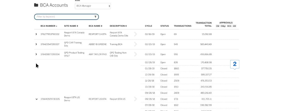Image resolution: width=281 pixels, height=111 pixels.
Task: Sort by BCA Name column
Action: click(x=95, y=26)
